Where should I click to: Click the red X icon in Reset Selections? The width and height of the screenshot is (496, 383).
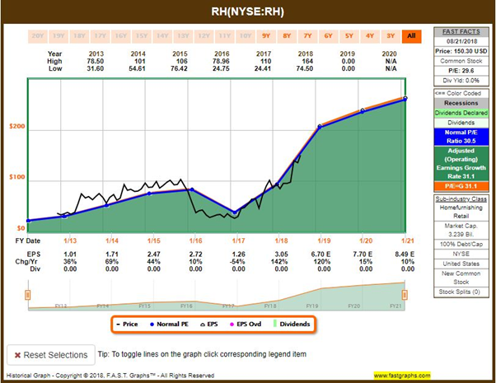(x=18, y=355)
